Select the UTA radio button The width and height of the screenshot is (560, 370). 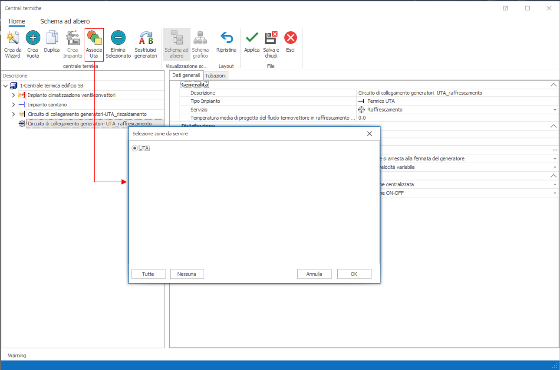[135, 148]
